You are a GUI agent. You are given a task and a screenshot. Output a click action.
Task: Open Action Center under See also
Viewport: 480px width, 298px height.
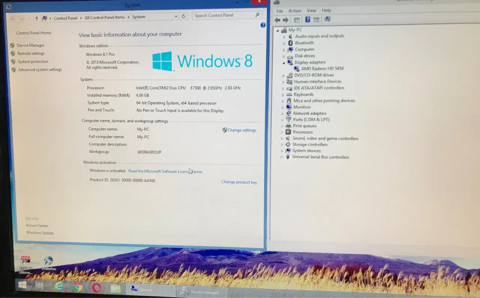(x=37, y=226)
